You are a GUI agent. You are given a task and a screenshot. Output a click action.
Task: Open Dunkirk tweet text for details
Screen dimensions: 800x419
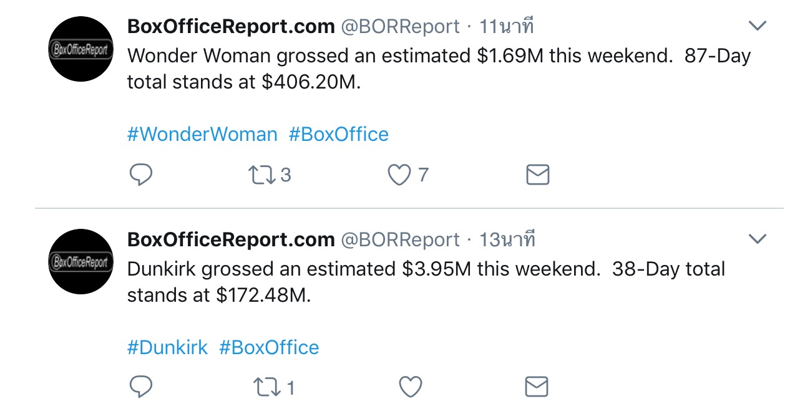[x=426, y=282]
